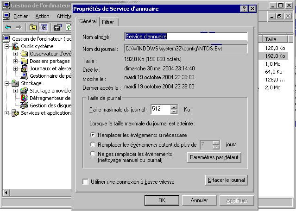Click inside the Nom affiché text field

click(x=185, y=37)
